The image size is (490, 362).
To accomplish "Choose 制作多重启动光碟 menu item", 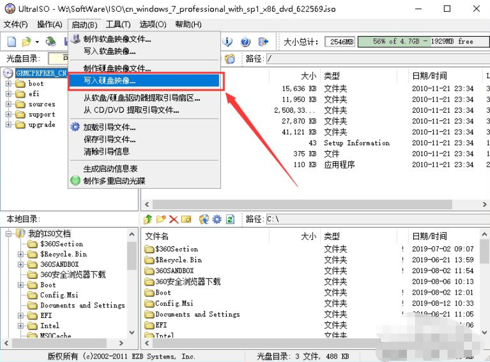I will point(114,181).
